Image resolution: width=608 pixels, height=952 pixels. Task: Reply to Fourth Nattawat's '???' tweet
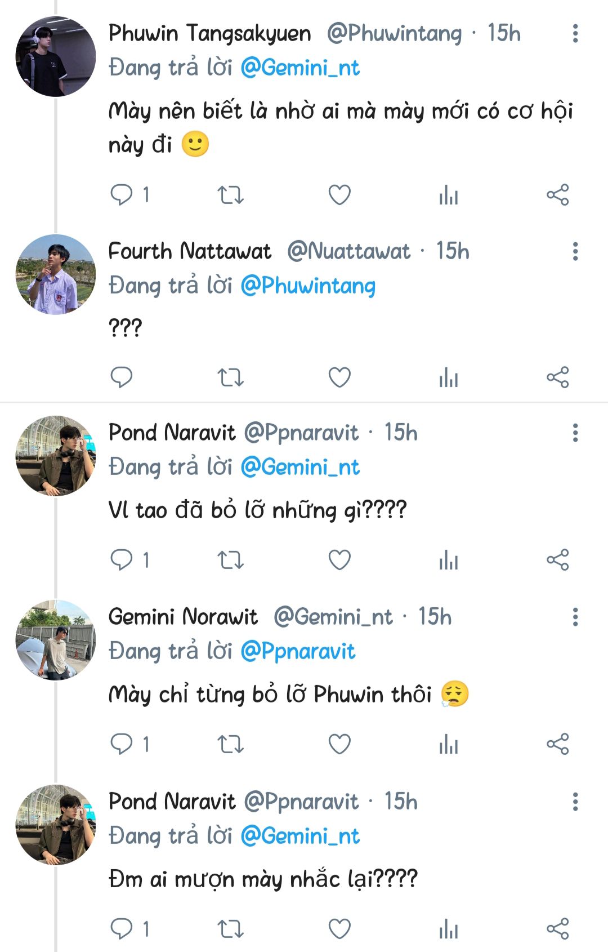click(x=122, y=377)
